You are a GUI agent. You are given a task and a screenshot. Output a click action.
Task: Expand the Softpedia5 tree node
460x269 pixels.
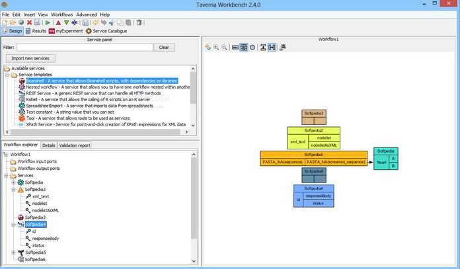pyautogui.click(x=13, y=252)
